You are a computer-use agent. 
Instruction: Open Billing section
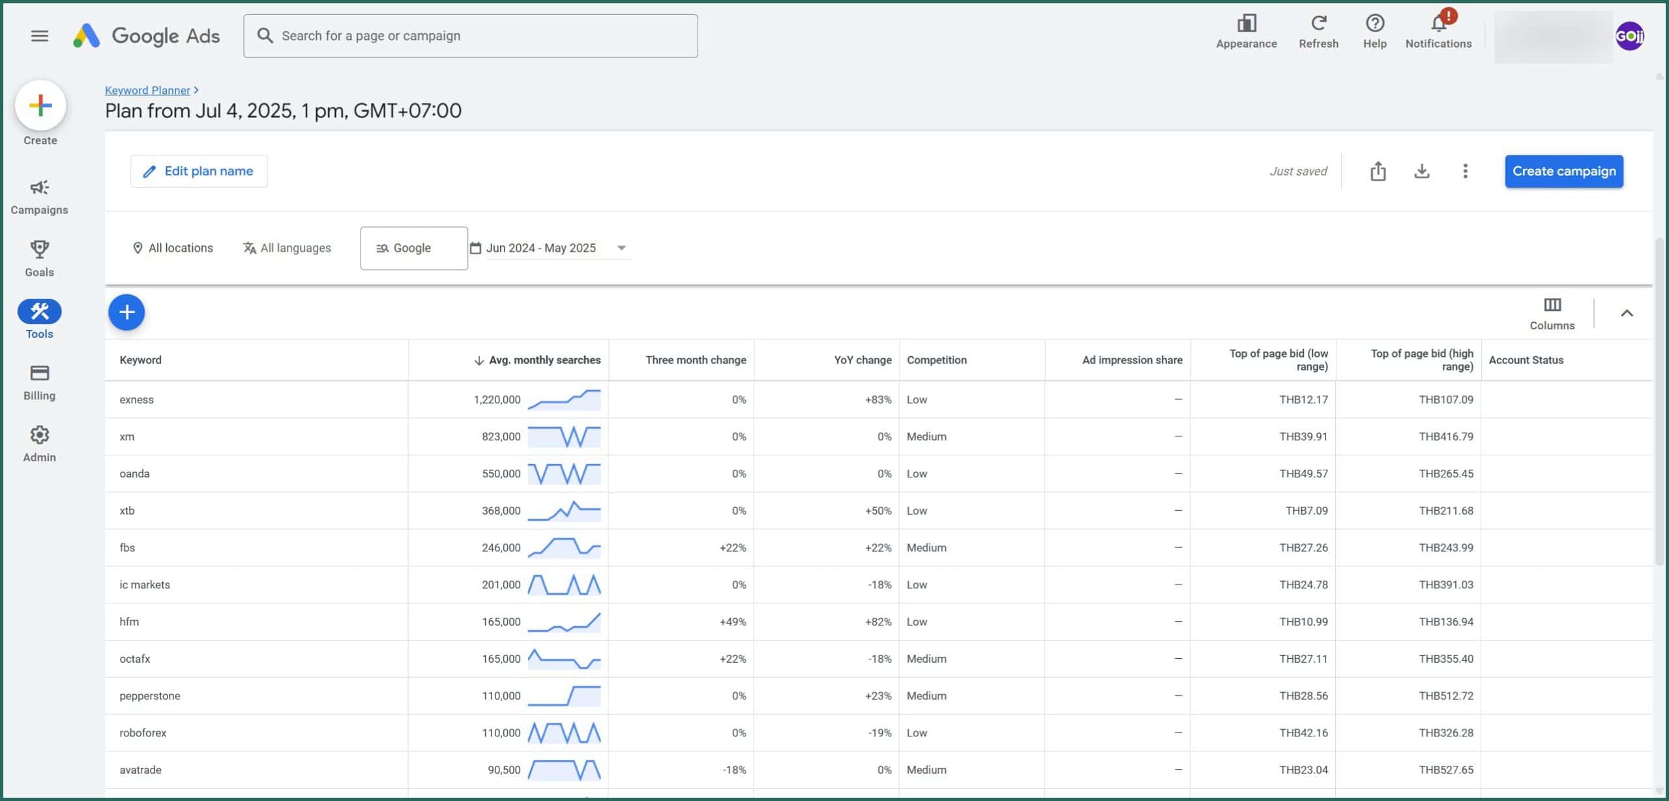point(39,383)
